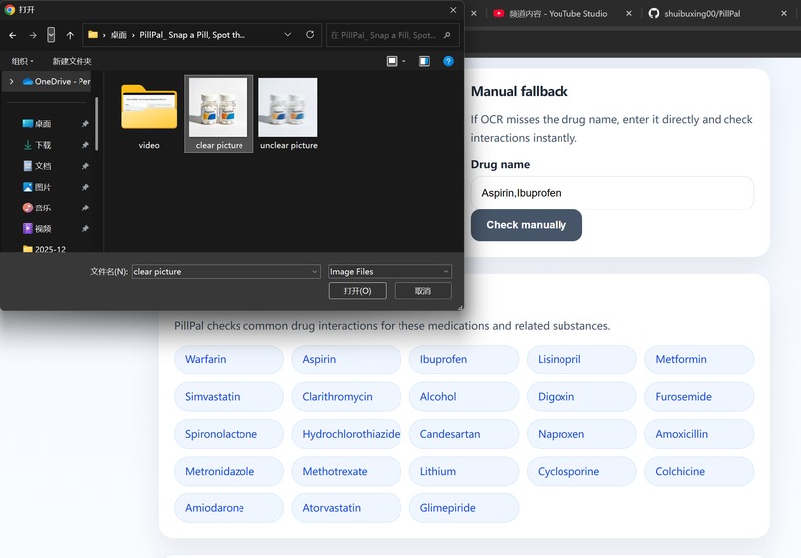Select OneDrive in navigation pane
Image resolution: width=801 pixels, height=558 pixels.
click(x=57, y=81)
